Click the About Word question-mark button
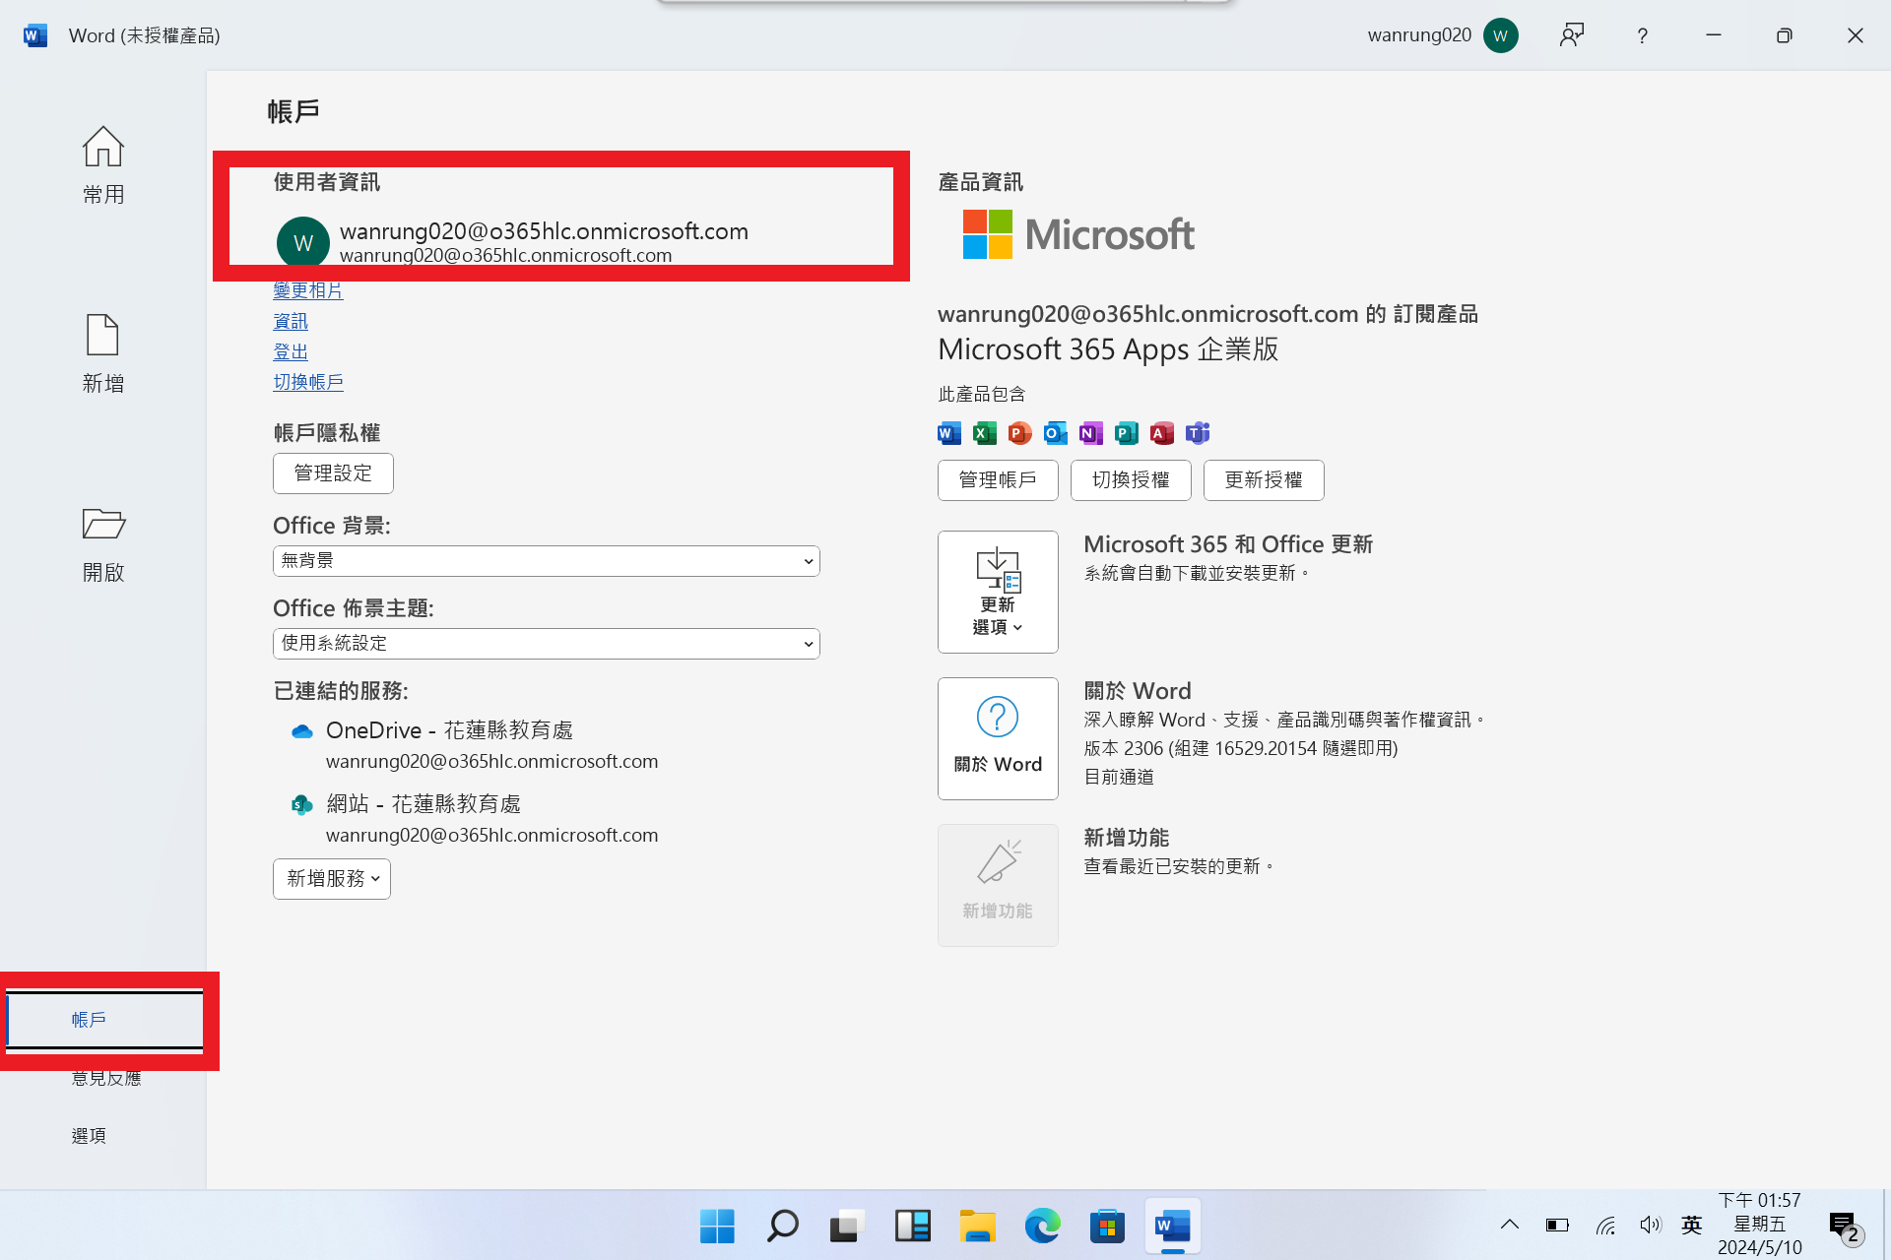1891x1260 pixels. (x=997, y=737)
